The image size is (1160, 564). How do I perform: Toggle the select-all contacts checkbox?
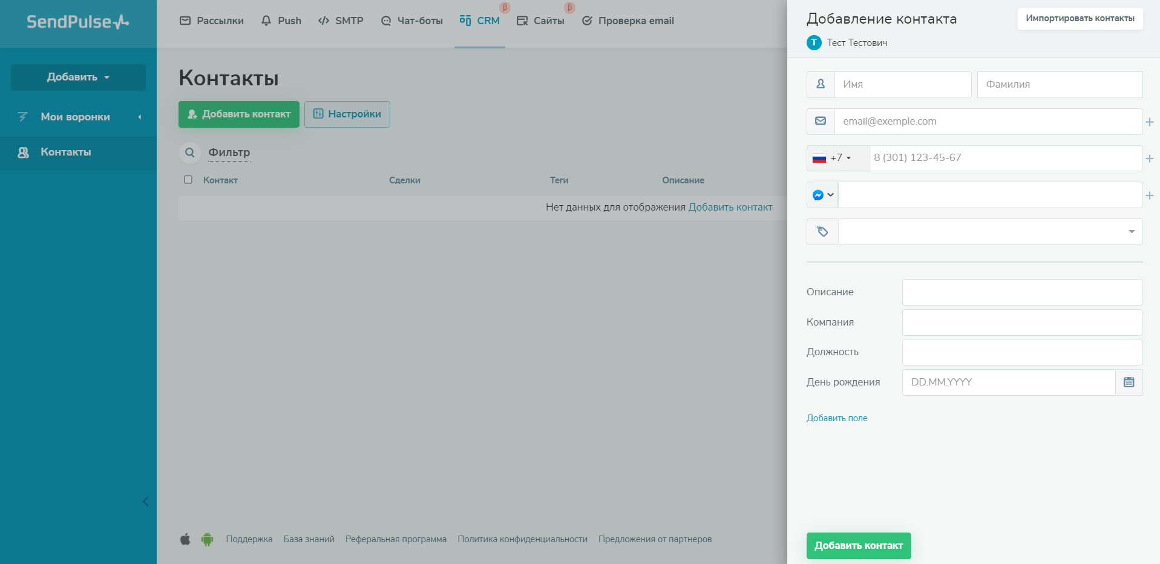(188, 180)
